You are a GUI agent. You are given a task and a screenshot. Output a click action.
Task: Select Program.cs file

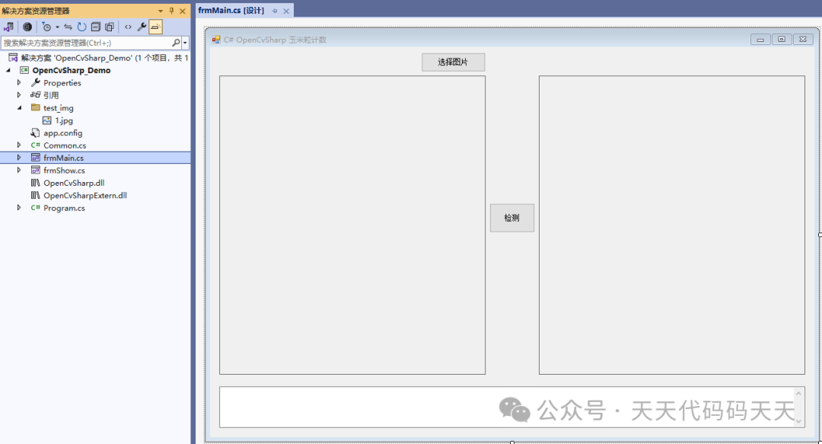(x=64, y=209)
